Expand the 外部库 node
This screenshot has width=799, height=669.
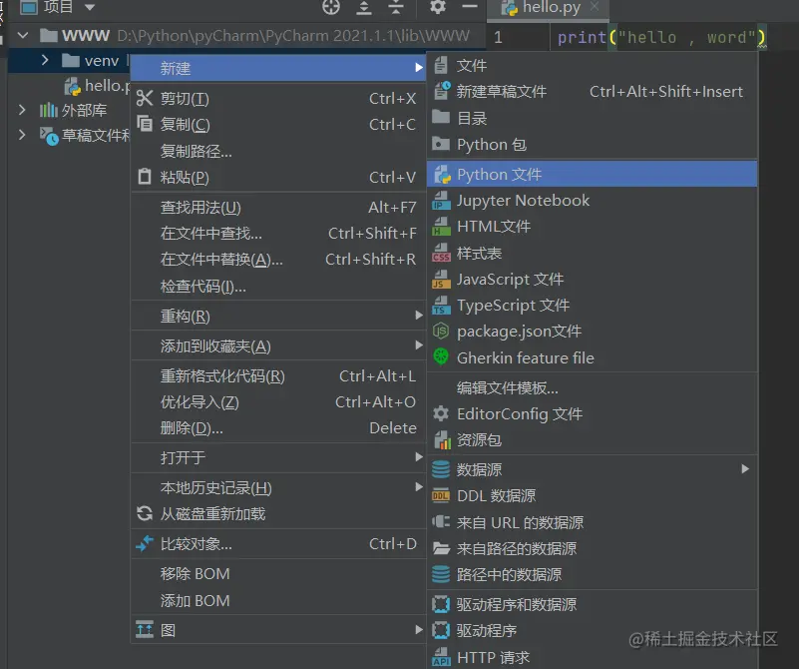(22, 110)
